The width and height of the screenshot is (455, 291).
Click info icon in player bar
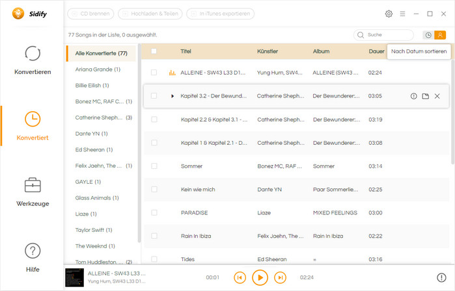click(x=441, y=277)
